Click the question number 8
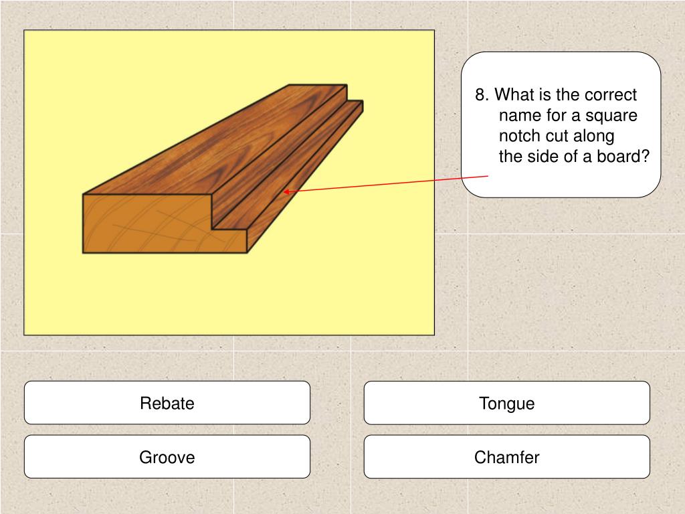This screenshot has height=514, width=685. [x=482, y=94]
